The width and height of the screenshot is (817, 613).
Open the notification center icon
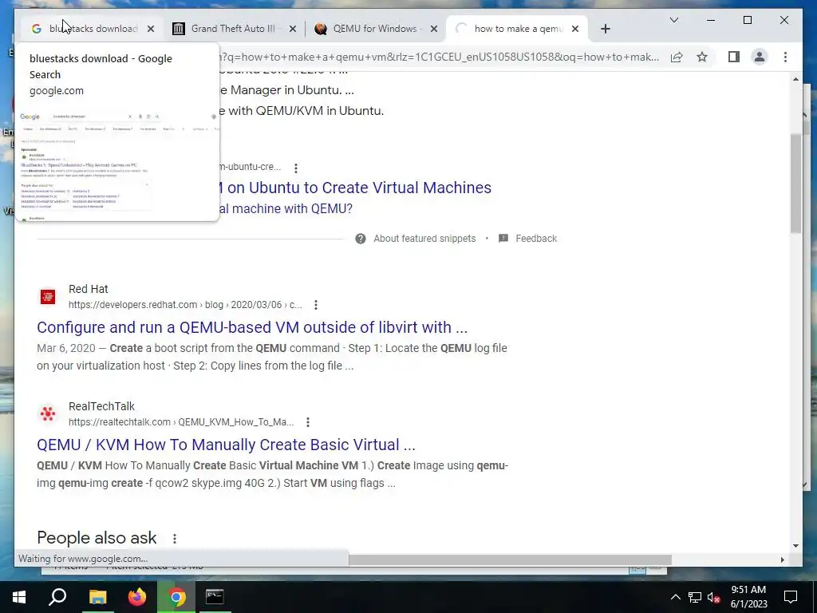pyautogui.click(x=791, y=597)
